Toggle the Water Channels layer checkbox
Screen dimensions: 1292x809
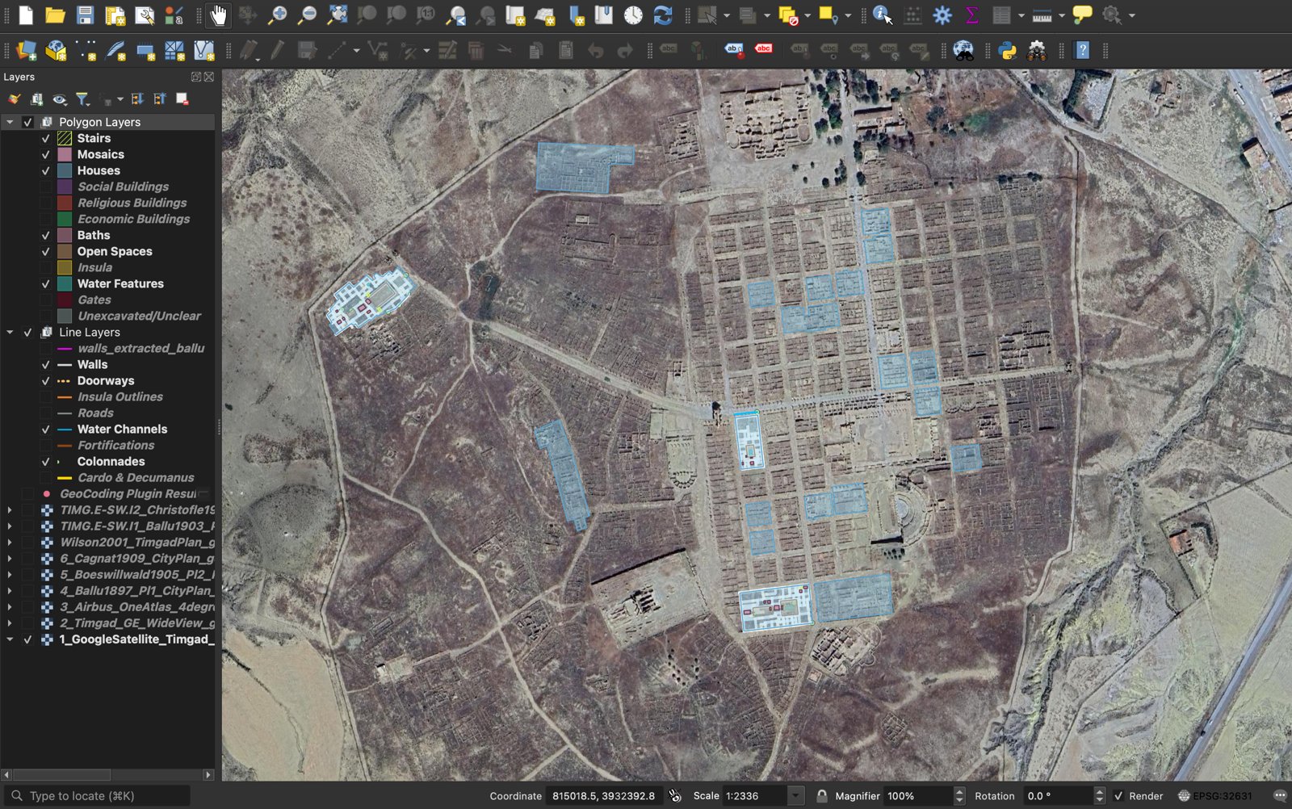pyautogui.click(x=46, y=429)
